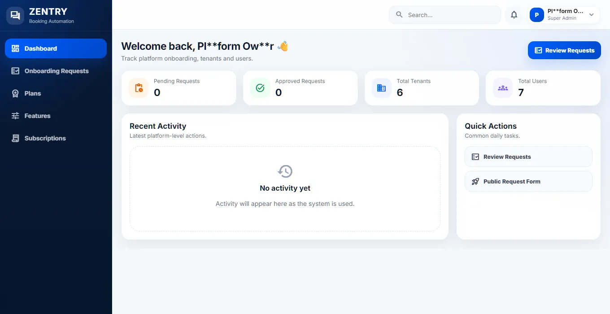The width and height of the screenshot is (610, 314).
Task: Click the "Pl**form O..." profile name
Action: pos(565,11)
